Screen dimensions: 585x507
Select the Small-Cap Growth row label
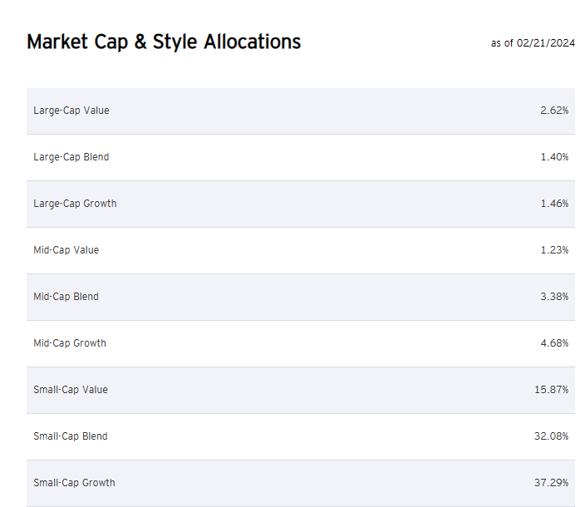pos(74,483)
